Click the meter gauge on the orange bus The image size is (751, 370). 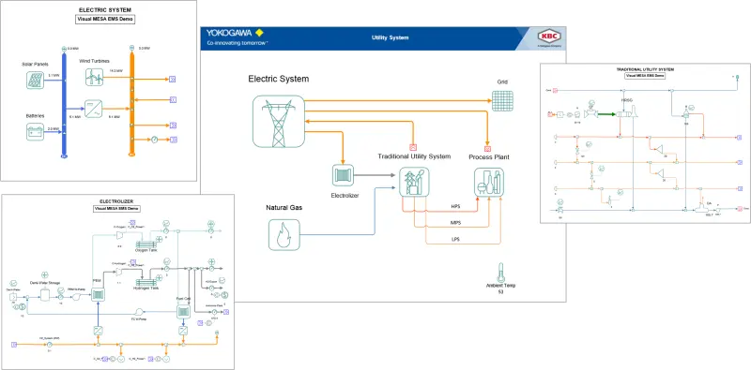click(154, 140)
